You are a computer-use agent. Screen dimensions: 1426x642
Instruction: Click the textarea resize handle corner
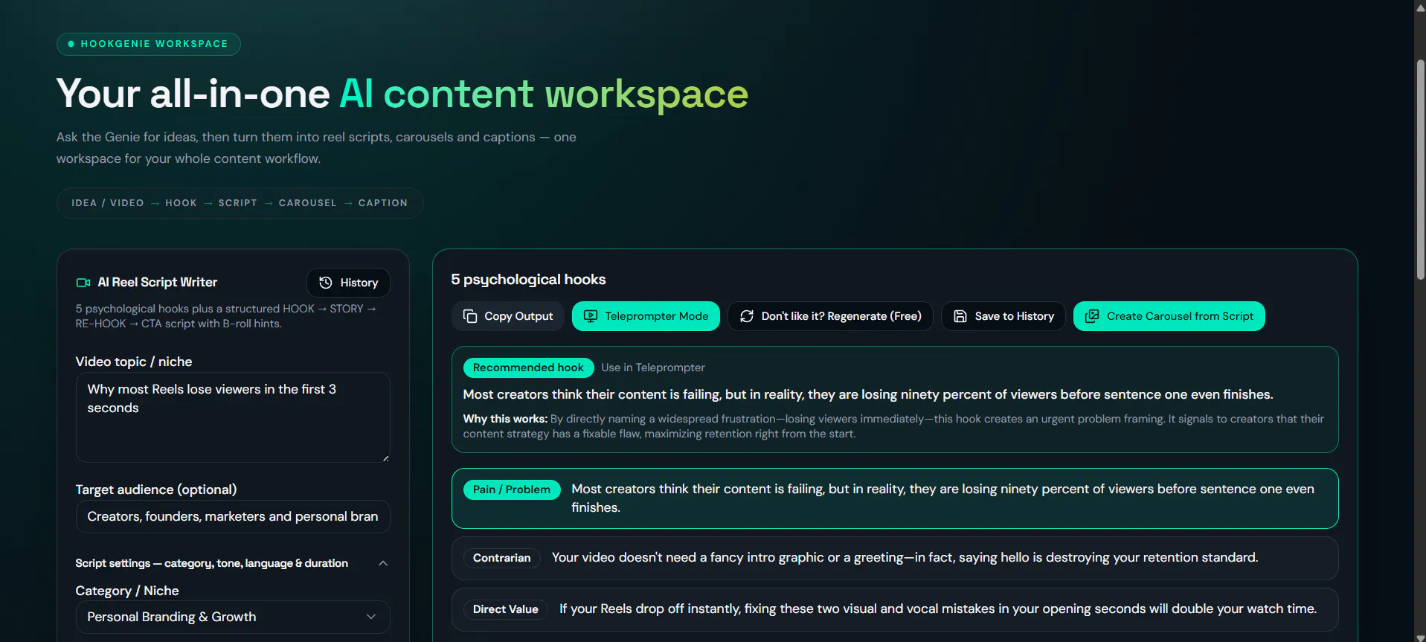tap(385, 458)
